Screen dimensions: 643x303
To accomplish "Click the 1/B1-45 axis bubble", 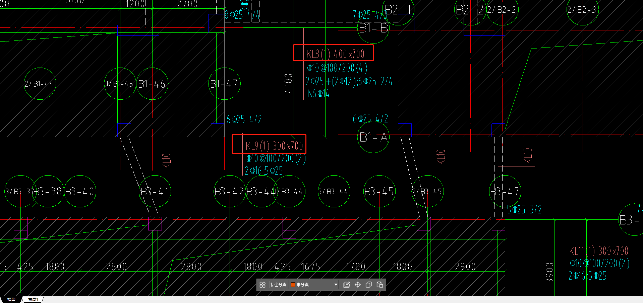I will tap(120, 84).
